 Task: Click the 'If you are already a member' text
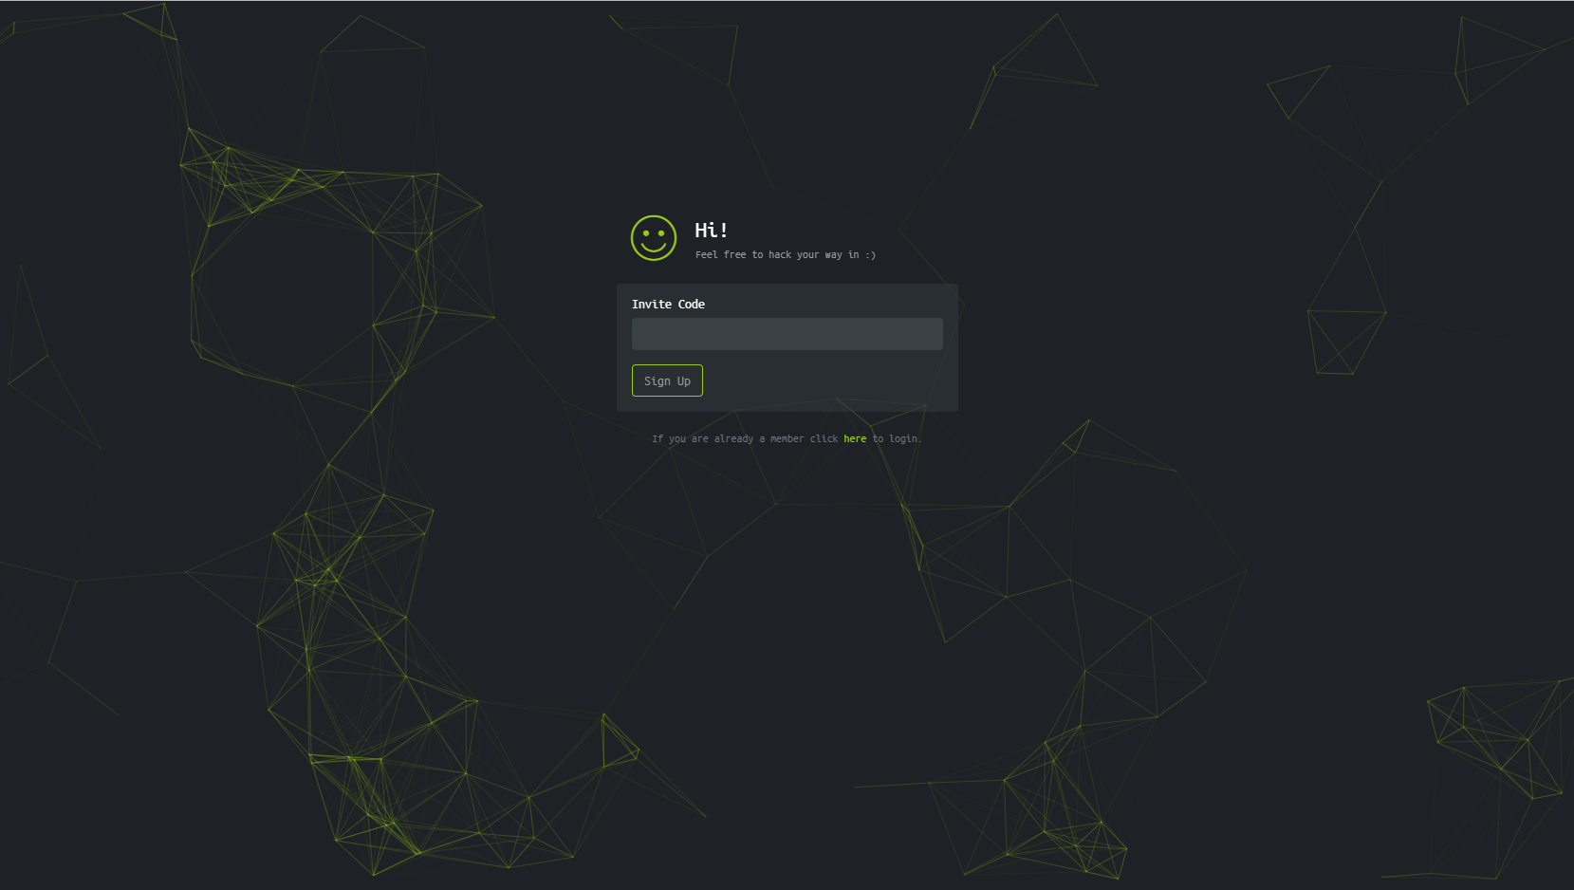[729, 438]
